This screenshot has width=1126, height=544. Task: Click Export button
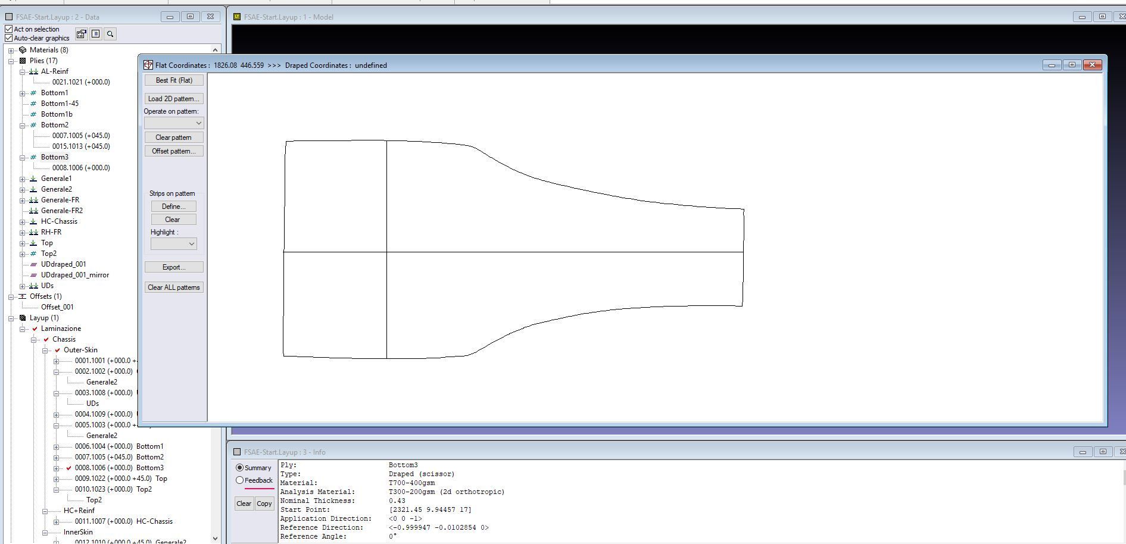(x=174, y=267)
